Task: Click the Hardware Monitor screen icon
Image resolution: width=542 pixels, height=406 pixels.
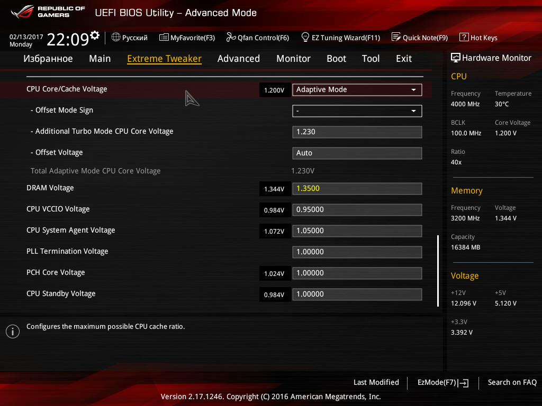Action: [456, 58]
